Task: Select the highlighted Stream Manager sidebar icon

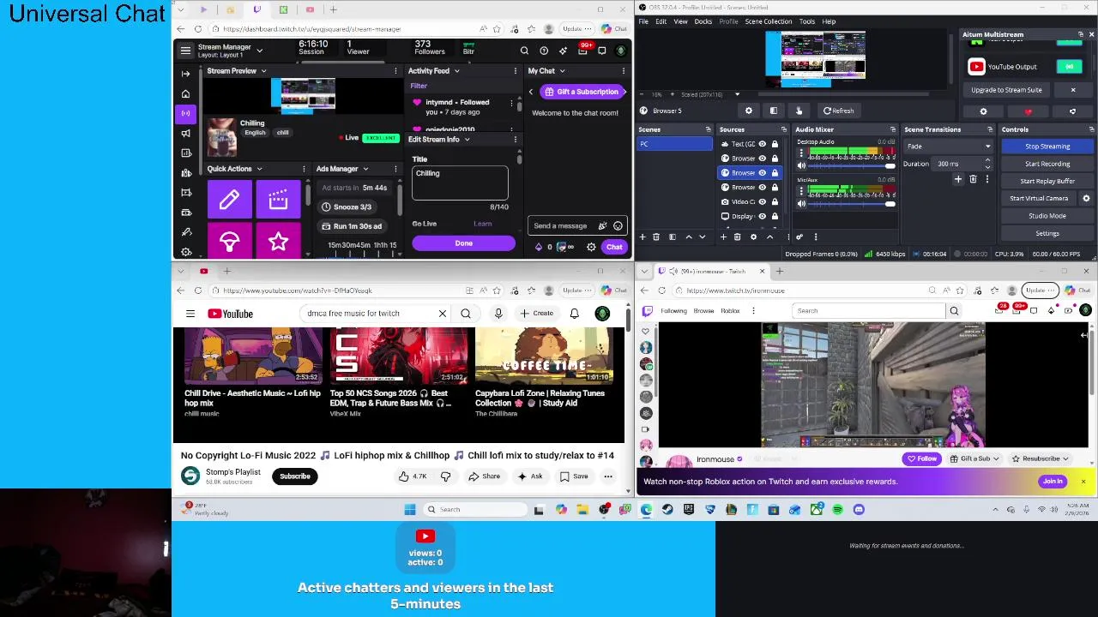Action: click(185, 113)
